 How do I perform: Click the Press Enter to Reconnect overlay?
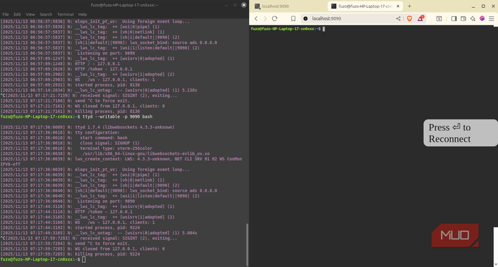[x=460, y=133]
